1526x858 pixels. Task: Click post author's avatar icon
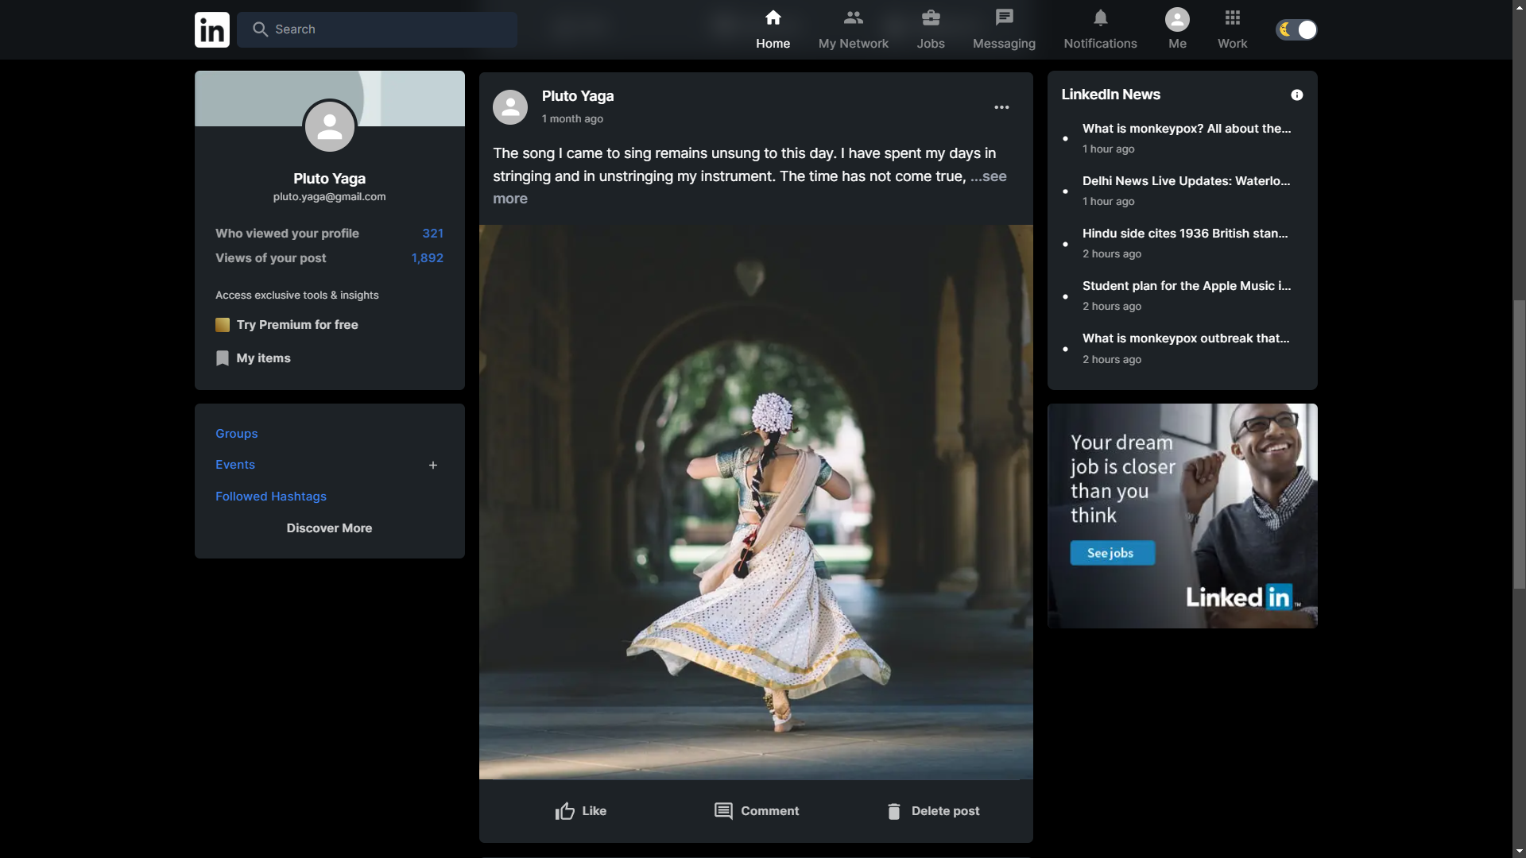coord(510,106)
